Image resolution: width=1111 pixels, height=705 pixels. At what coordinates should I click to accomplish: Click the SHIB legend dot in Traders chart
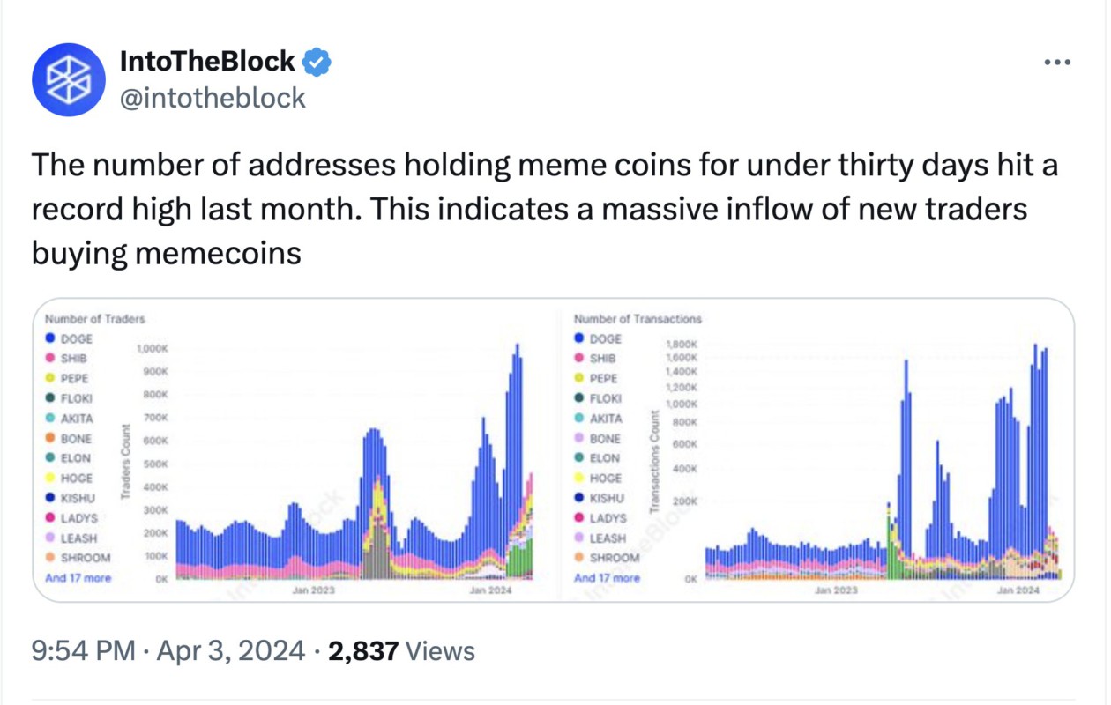tap(48, 359)
